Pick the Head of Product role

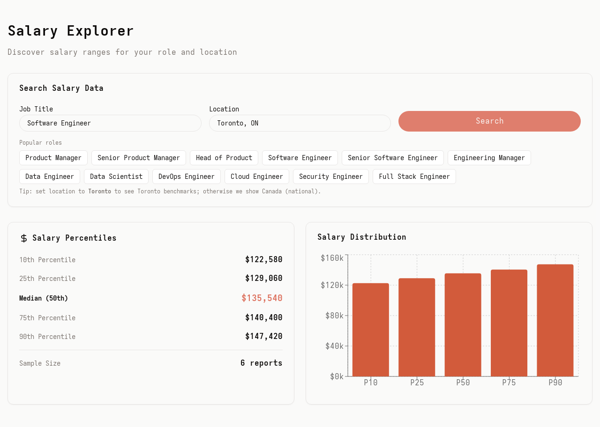pos(224,158)
